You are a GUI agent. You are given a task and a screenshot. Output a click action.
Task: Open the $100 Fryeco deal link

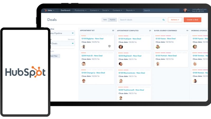pyautogui.click(x=200, y=39)
